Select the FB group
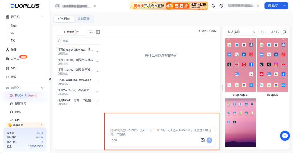This screenshot has width=293, height=153. tap(13, 33)
